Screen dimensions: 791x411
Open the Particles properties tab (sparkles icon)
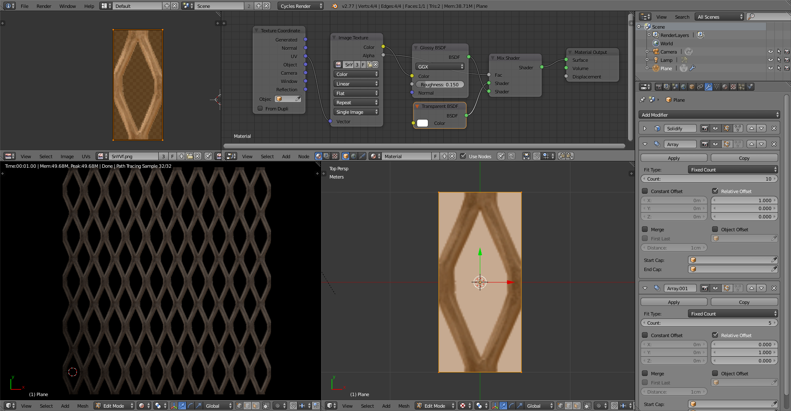point(742,87)
